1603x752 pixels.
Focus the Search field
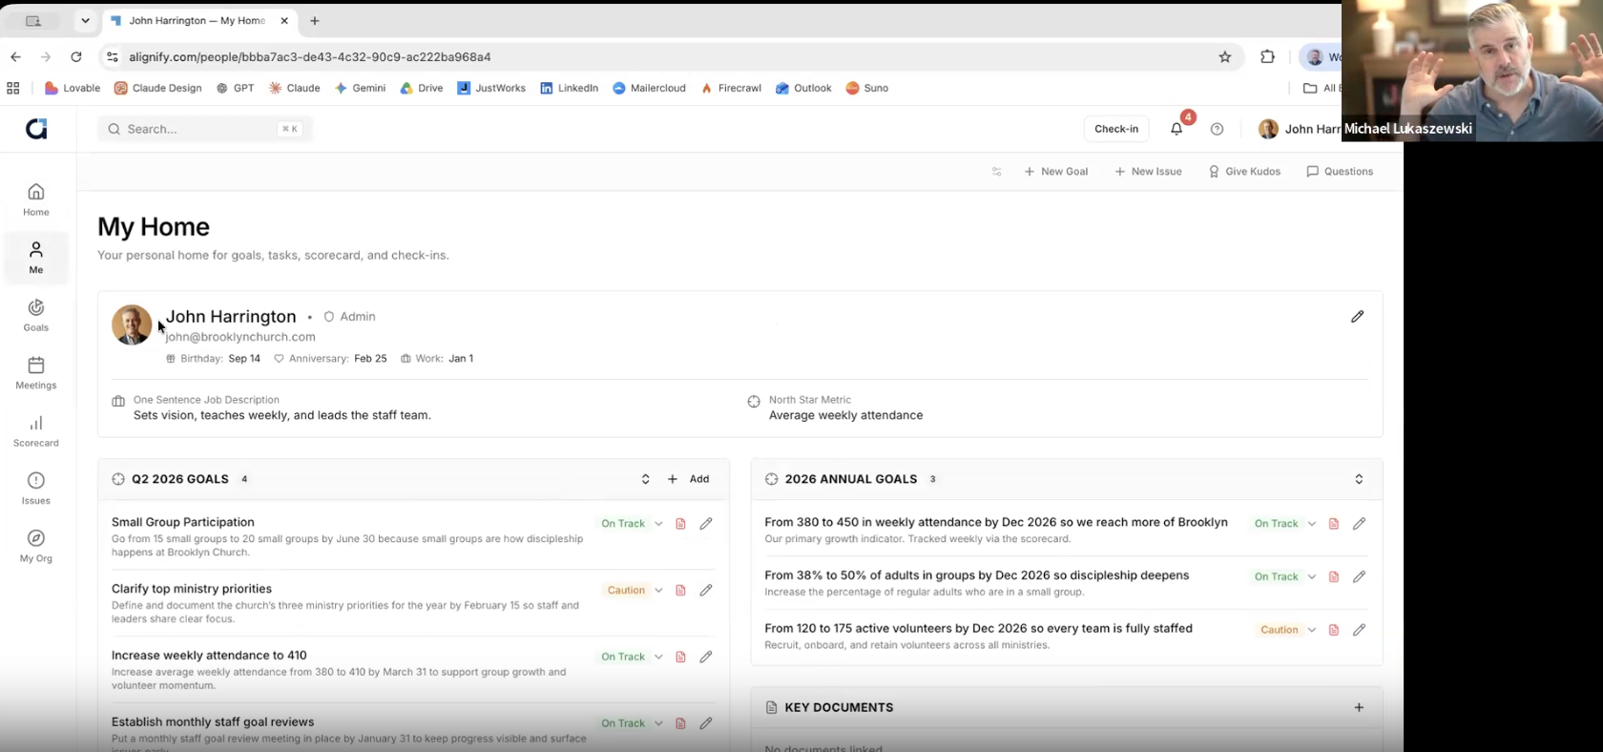tap(204, 129)
